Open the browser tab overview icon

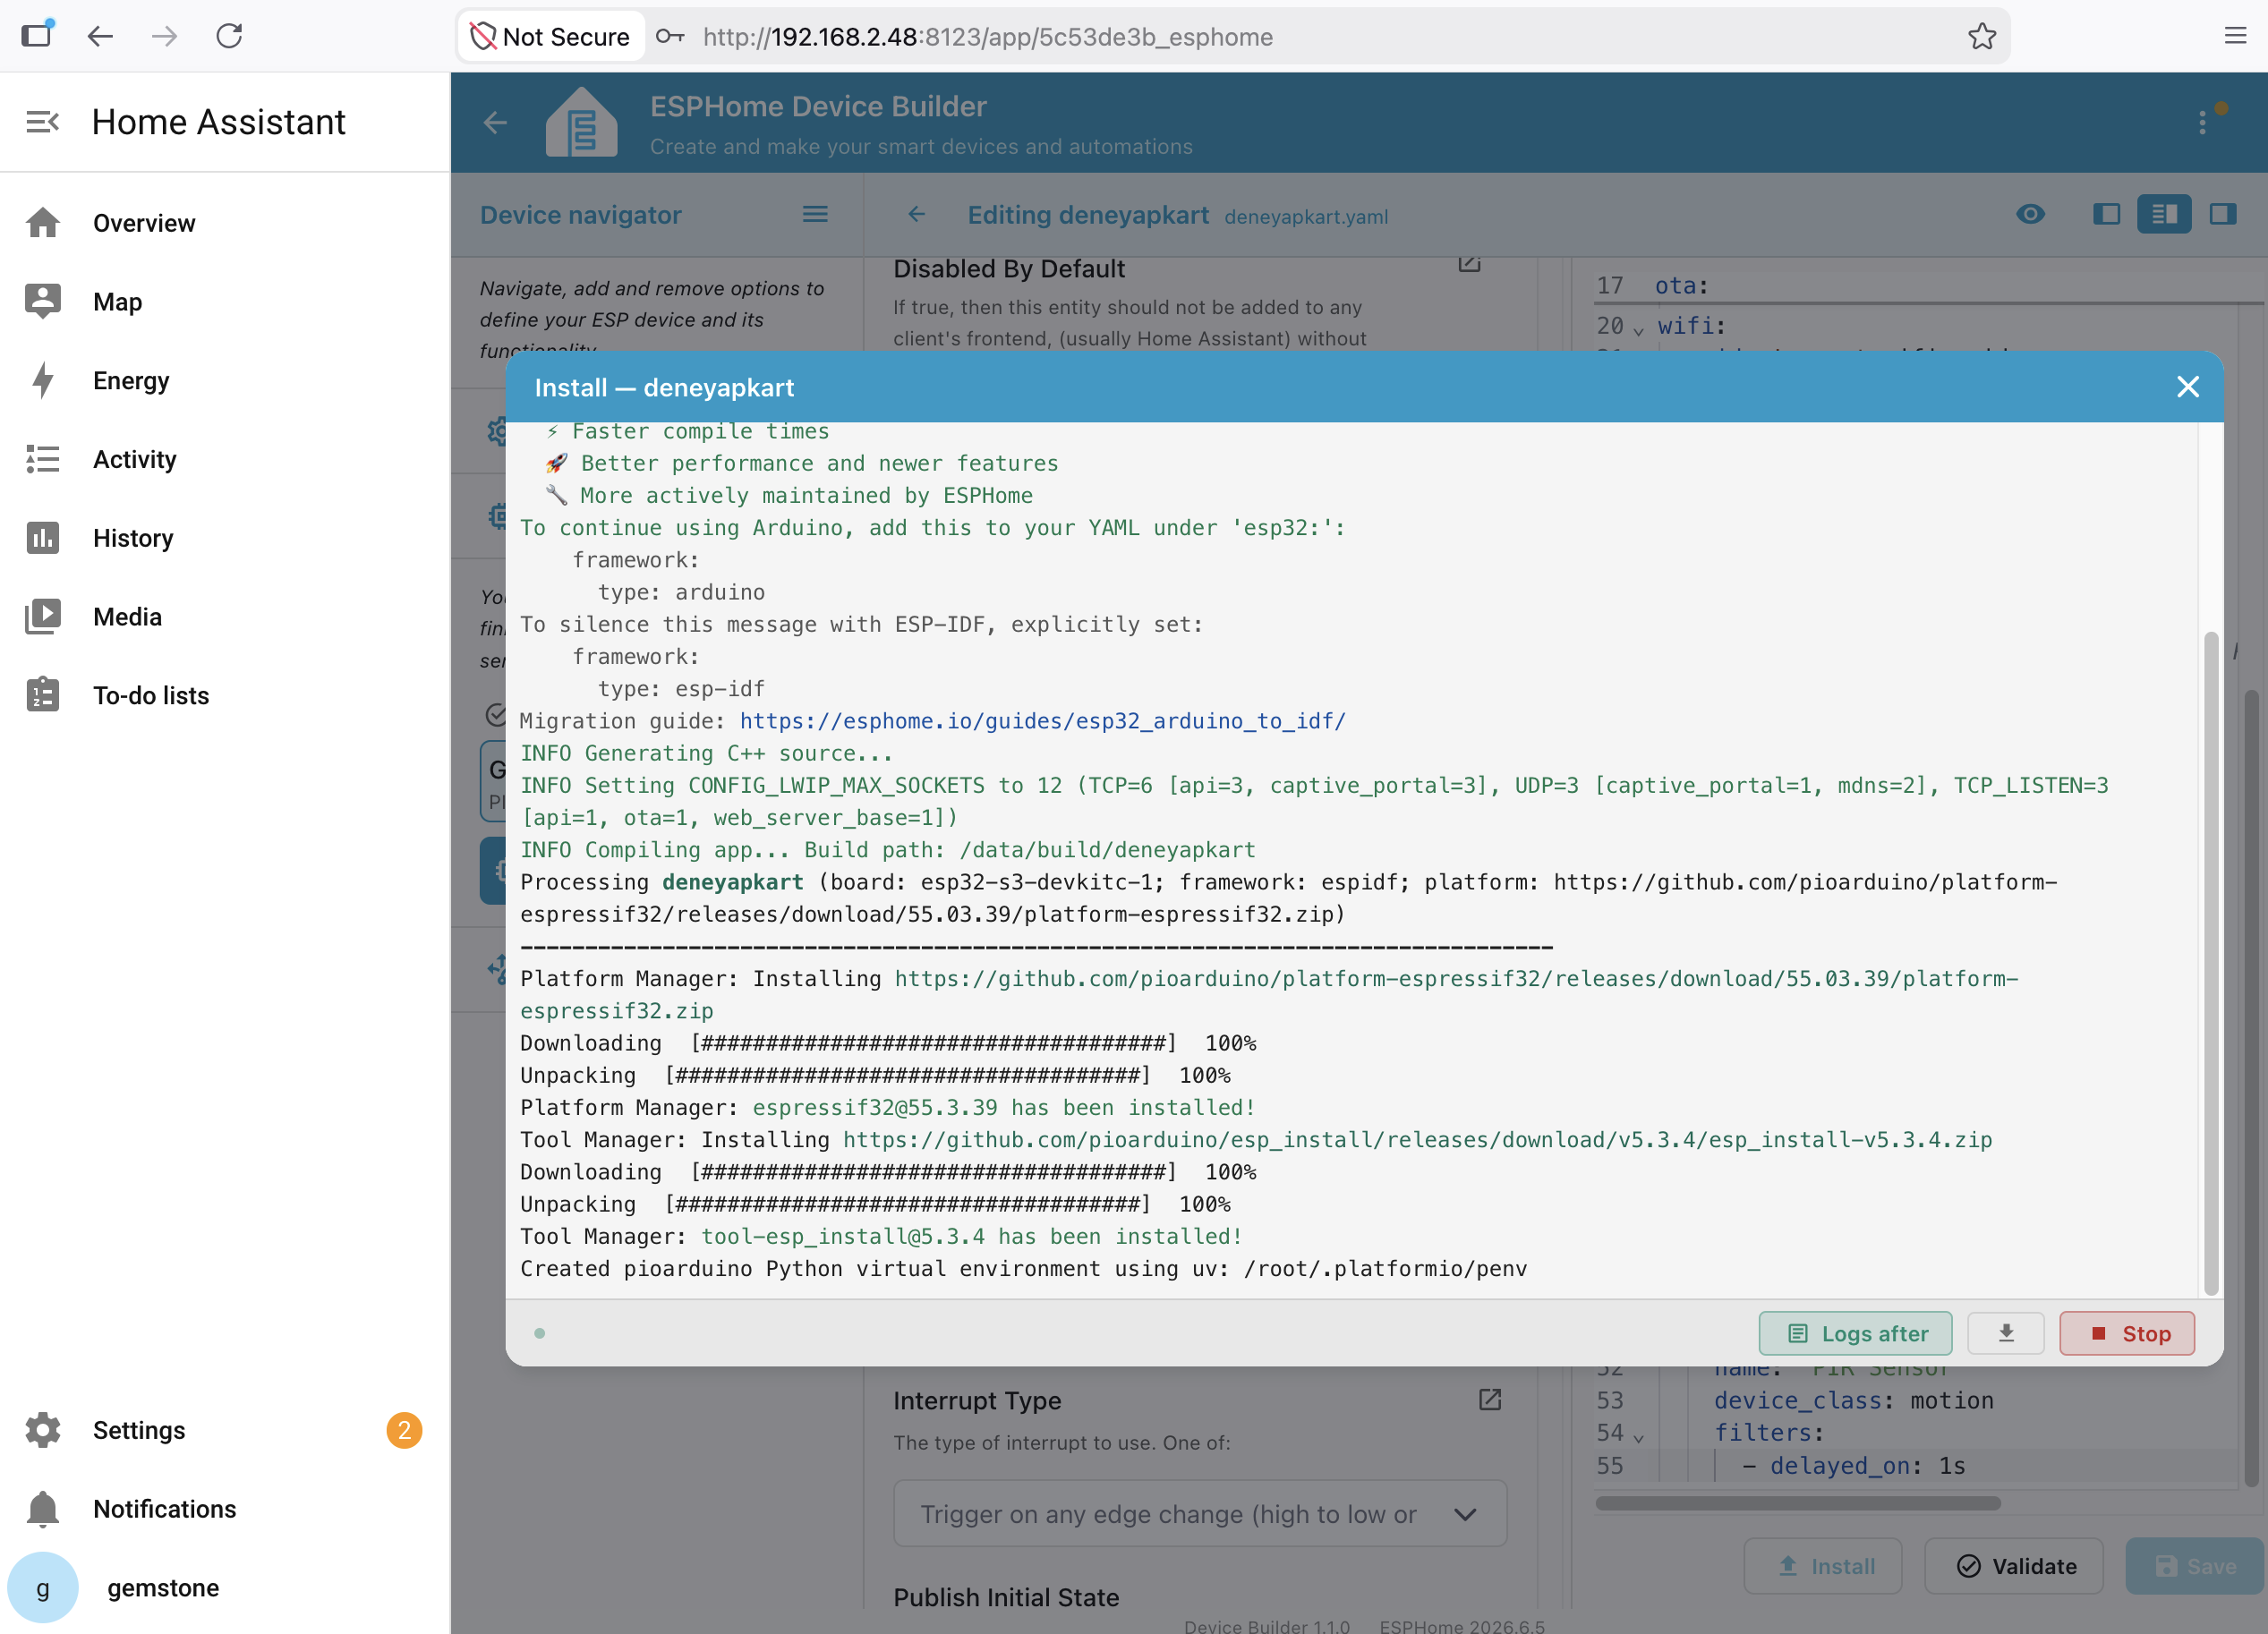pos(37,34)
